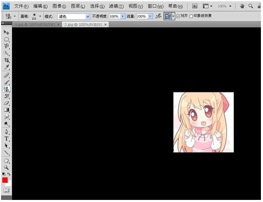Image resolution: width=263 pixels, height=202 pixels.
Task: Open the 视图(V) menu
Action: click(x=136, y=6)
